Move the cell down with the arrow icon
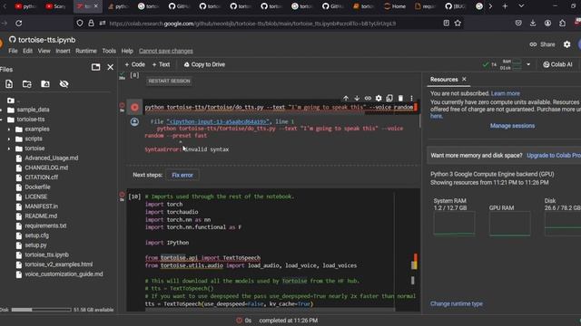 click(357, 99)
